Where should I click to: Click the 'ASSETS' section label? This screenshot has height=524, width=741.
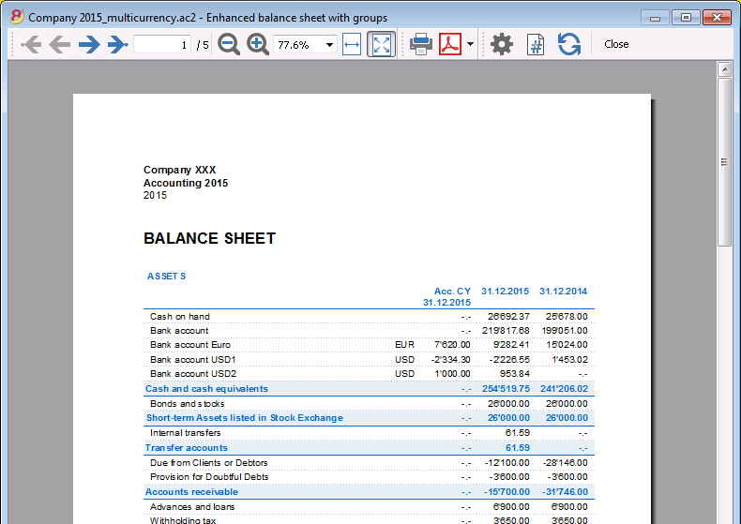166,277
